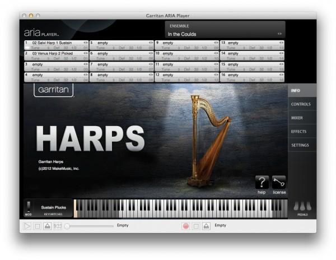The image size is (336, 260).
Task: Click the player stop button
Action: click(38, 226)
